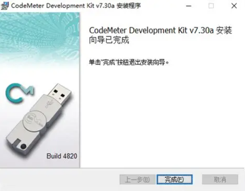The image size is (245, 191).
Task: Click the blank white content area
Action: click(x=162, y=117)
